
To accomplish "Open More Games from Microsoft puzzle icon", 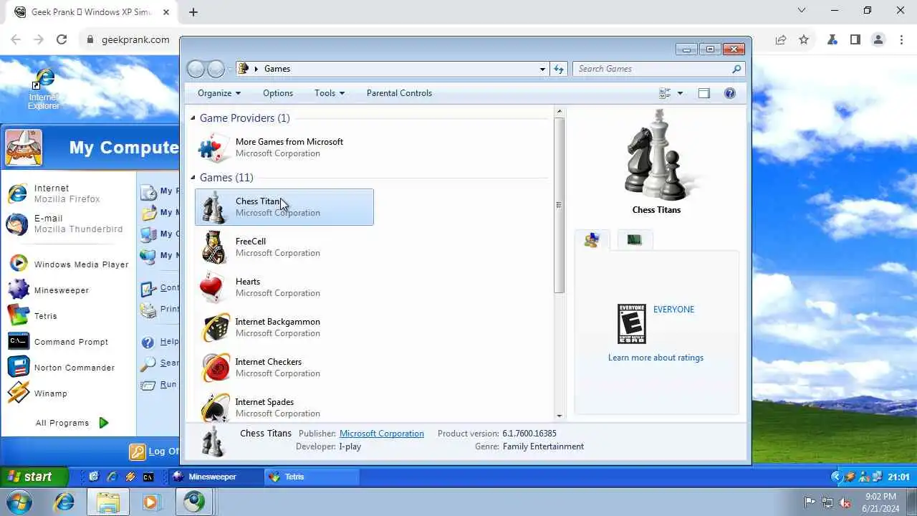I will 214,148.
